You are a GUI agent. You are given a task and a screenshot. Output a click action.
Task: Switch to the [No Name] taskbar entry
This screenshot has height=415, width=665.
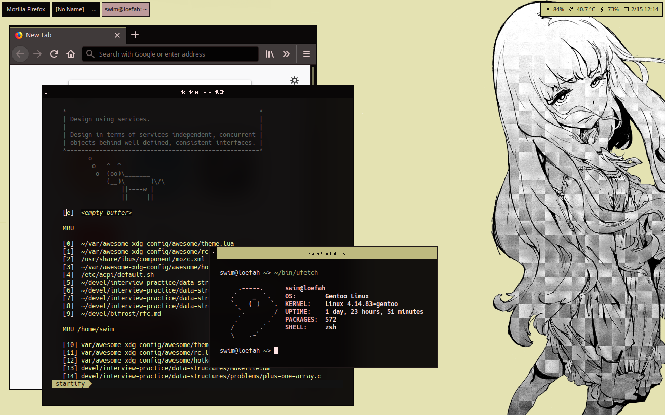(76, 9)
